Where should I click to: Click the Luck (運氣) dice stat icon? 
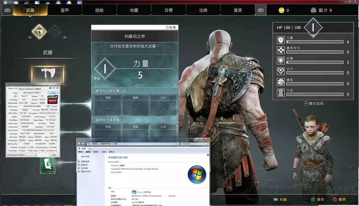(x=280, y=82)
